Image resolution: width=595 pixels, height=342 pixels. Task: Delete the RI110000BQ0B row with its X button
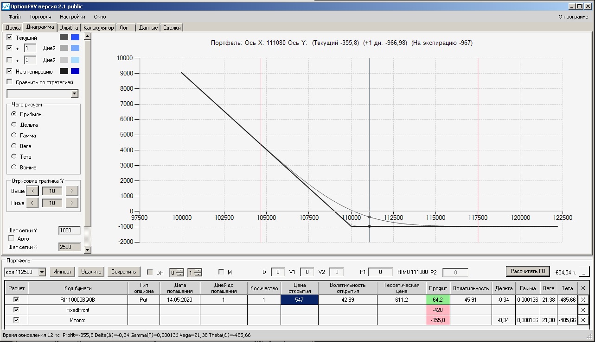(583, 299)
